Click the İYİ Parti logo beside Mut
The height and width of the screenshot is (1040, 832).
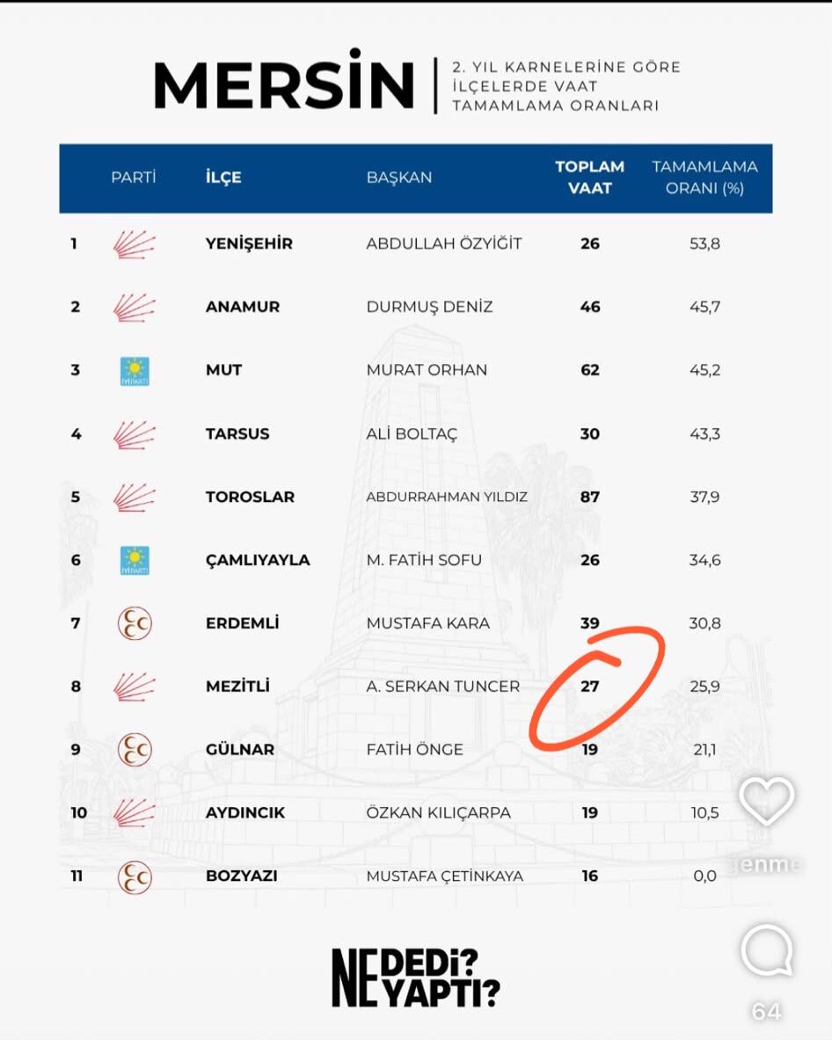tap(135, 371)
